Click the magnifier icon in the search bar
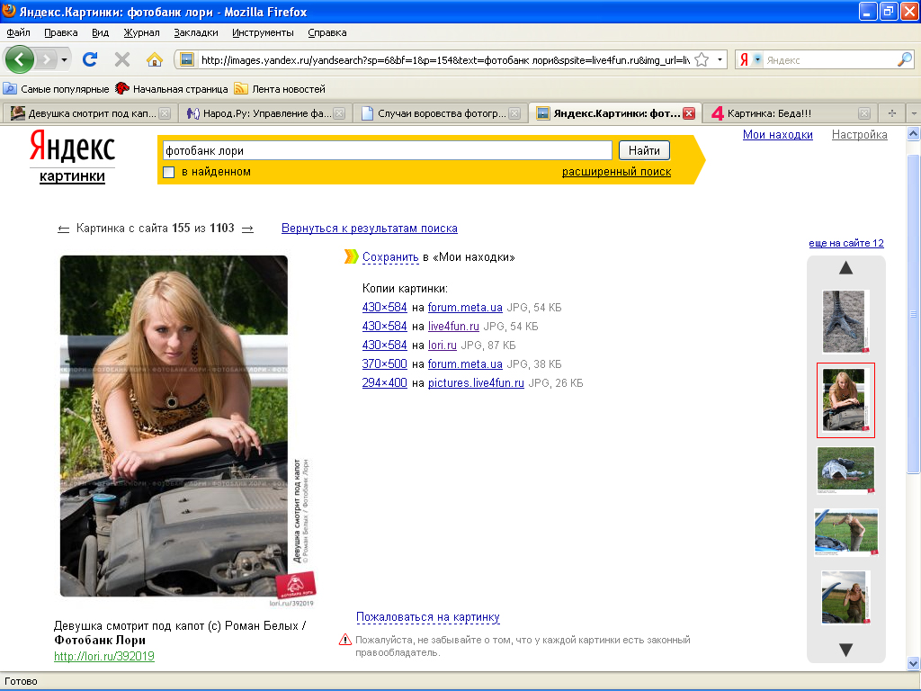Image resolution: width=921 pixels, height=691 pixels. (x=905, y=59)
